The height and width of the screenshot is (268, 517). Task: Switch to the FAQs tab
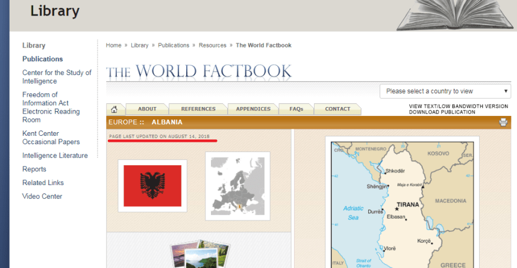(296, 109)
